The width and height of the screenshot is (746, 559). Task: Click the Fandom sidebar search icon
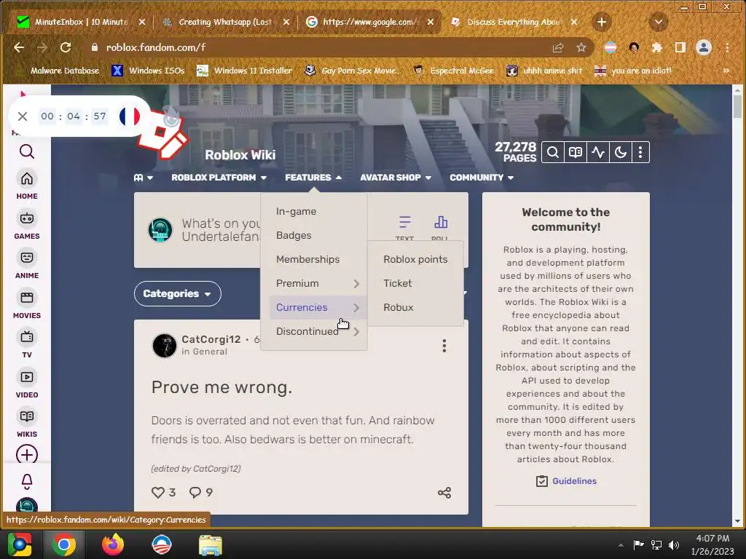tap(27, 151)
